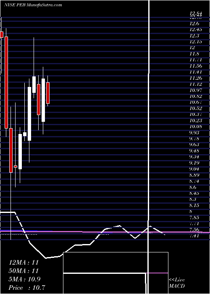This screenshot has width=210, height=294.
Task: Pick the 11.26 axis value
Action: [196, 78]
